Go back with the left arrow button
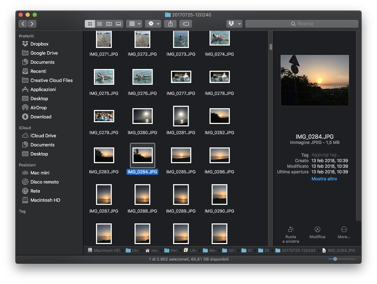Image resolution: width=377 pixels, height=284 pixels. click(x=23, y=24)
